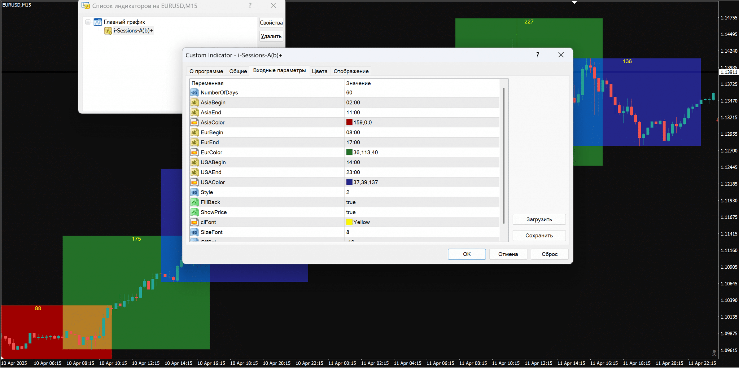Click the AsiaColor color parameter icon
Image resolution: width=739 pixels, height=368 pixels.
click(194, 123)
